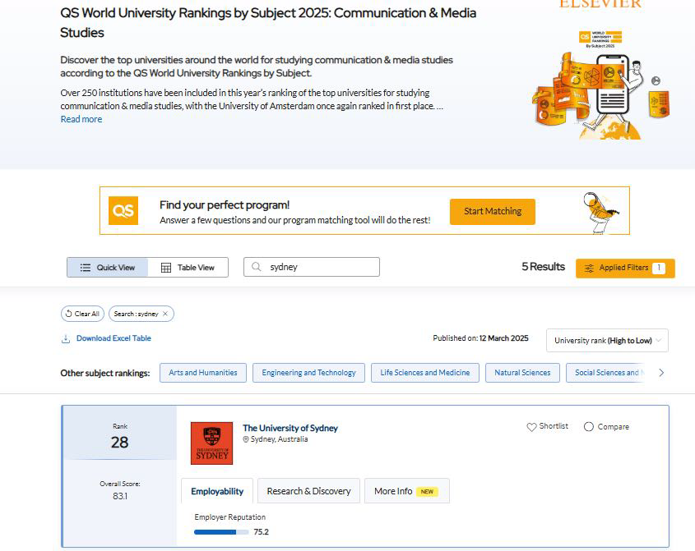Click the Start Matching button
This screenshot has height=551, width=695.
coord(492,211)
